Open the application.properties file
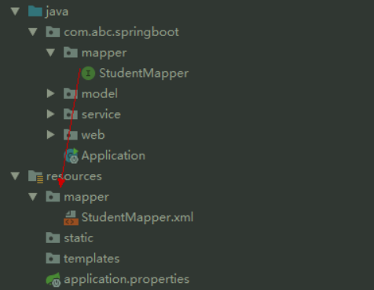 click(x=126, y=280)
